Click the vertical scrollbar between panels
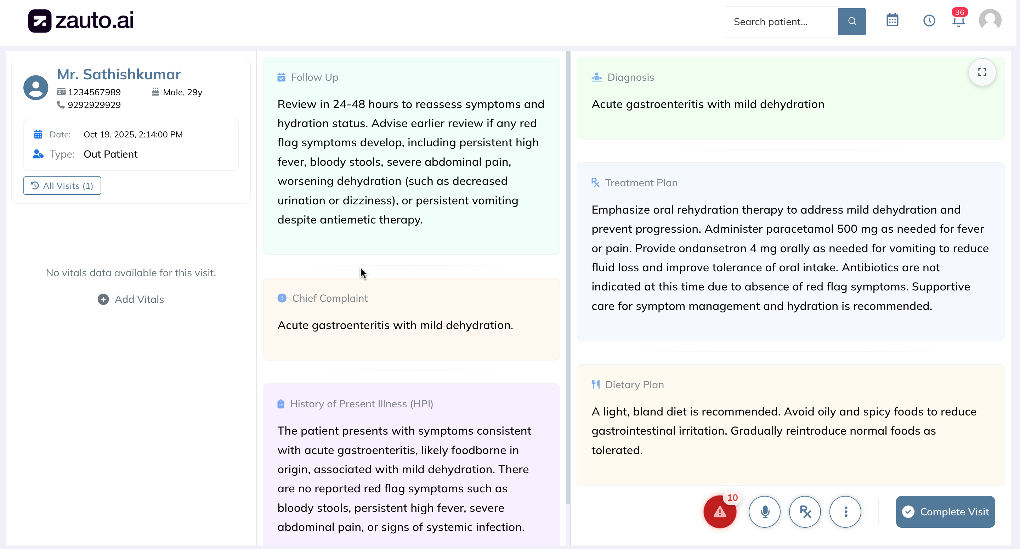 click(568, 277)
